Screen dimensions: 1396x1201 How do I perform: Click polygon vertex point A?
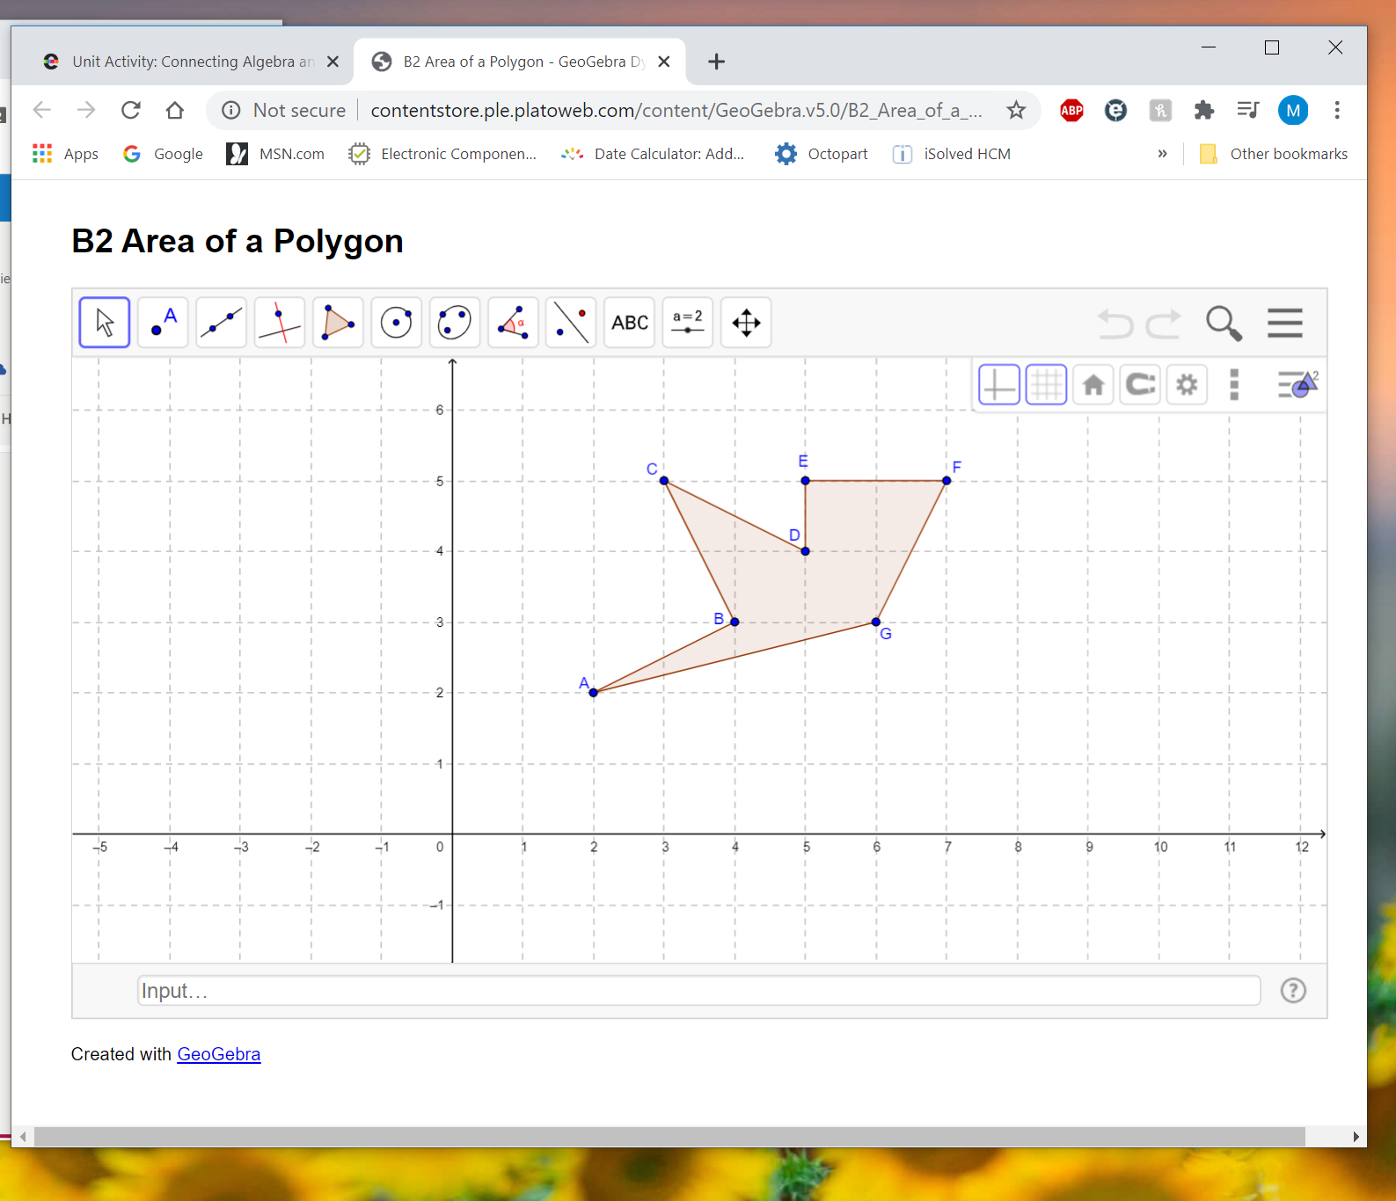pyautogui.click(x=594, y=693)
